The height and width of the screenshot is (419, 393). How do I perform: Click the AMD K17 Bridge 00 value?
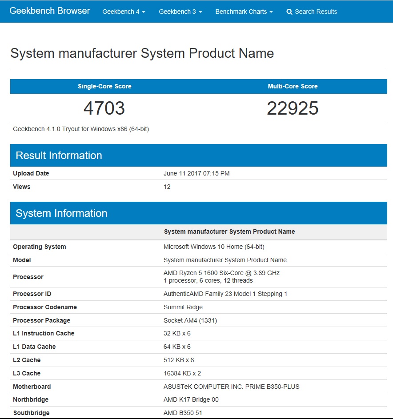(x=191, y=400)
